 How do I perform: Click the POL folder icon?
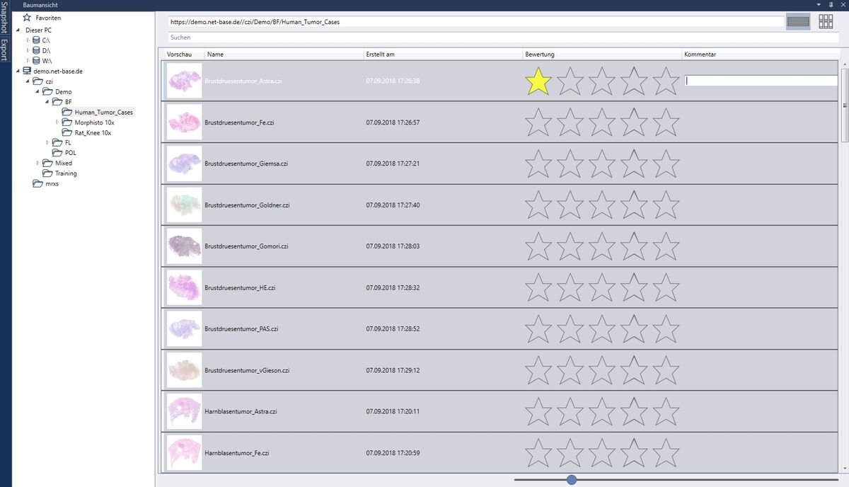(58, 153)
